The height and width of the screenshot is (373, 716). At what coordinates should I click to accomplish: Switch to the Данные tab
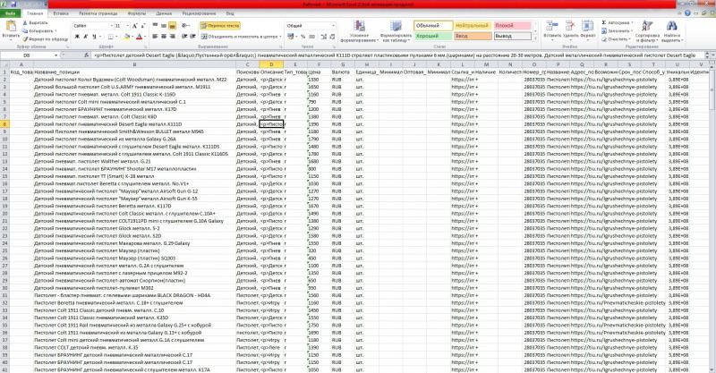[164, 13]
